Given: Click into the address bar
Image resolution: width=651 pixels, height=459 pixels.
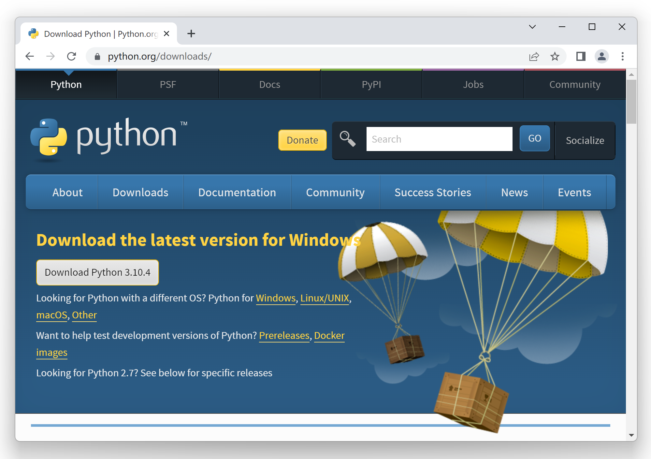Looking at the screenshot, I should pos(228,56).
